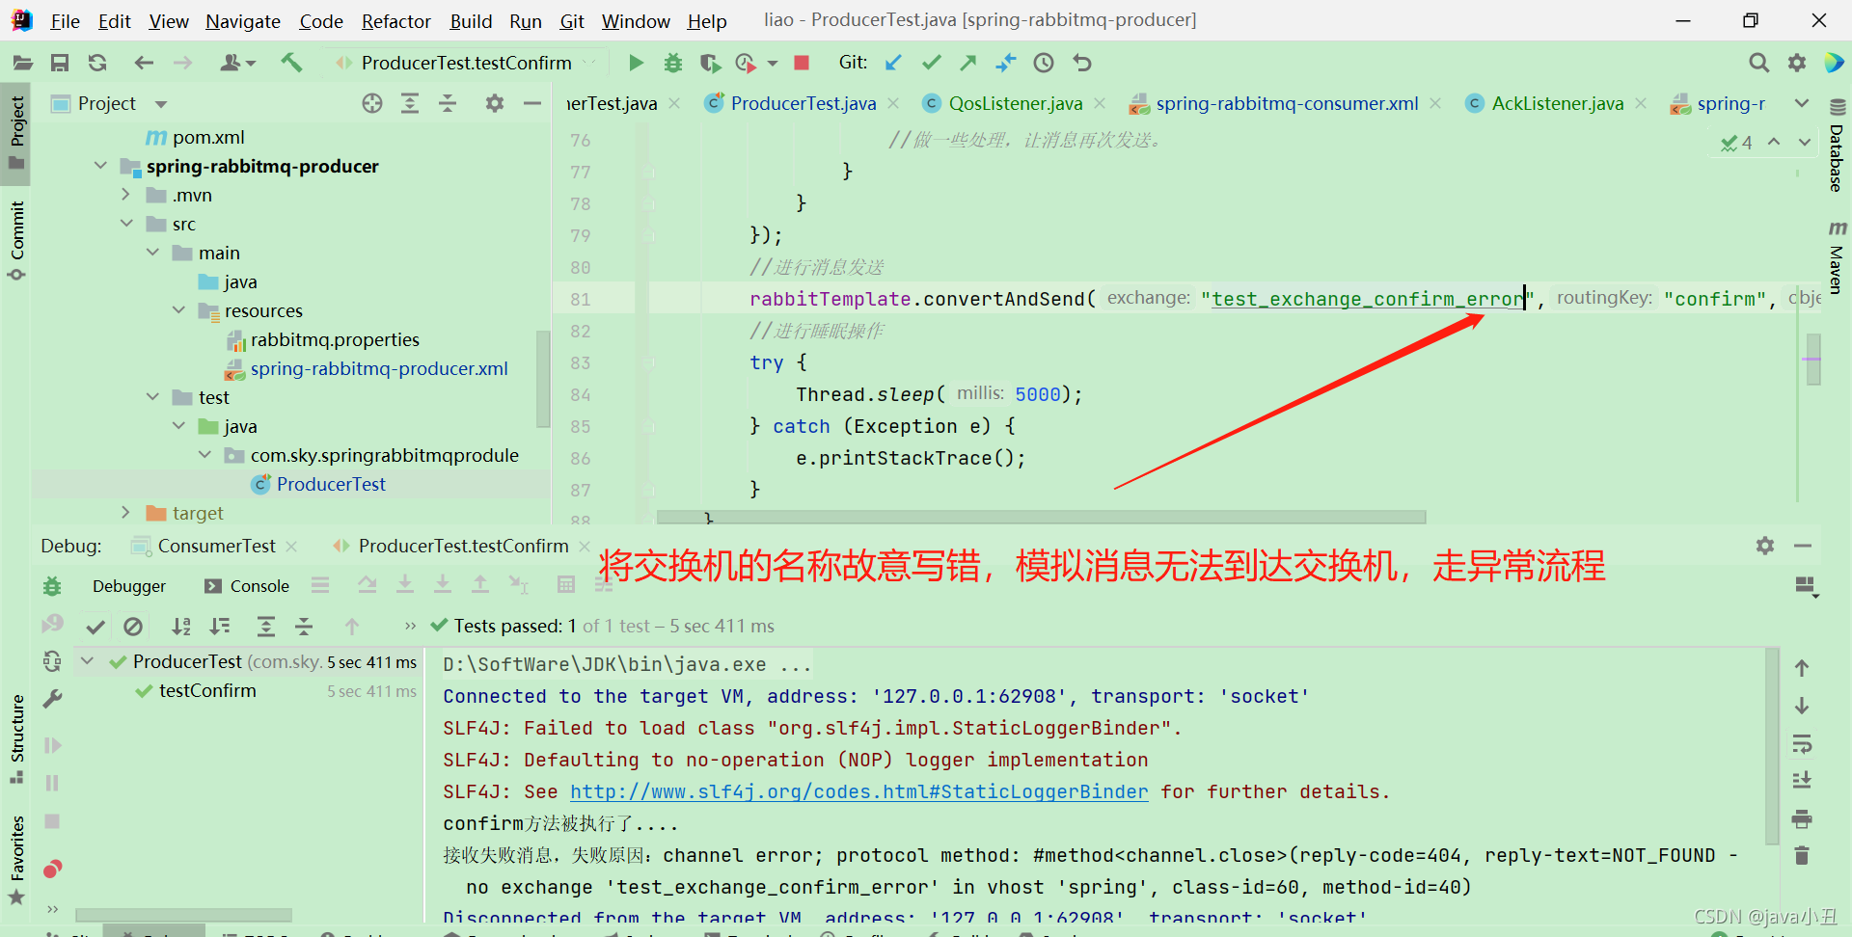The width and height of the screenshot is (1852, 937).
Task: Open the Project view dropdown
Action: pyautogui.click(x=161, y=104)
